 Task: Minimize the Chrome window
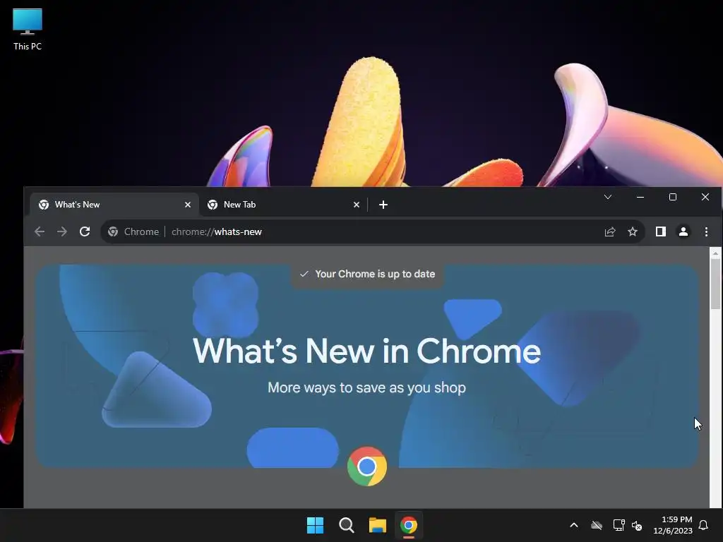[640, 198]
